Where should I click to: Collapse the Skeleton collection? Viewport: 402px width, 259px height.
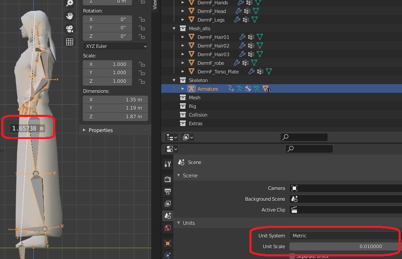[174, 80]
